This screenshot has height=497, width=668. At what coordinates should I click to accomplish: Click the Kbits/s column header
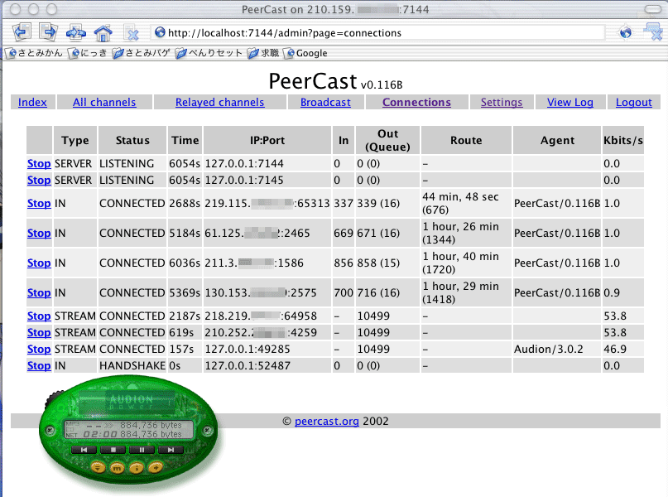point(622,140)
